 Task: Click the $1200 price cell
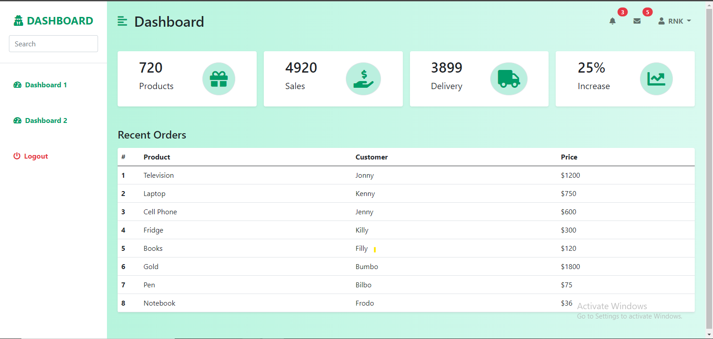570,175
